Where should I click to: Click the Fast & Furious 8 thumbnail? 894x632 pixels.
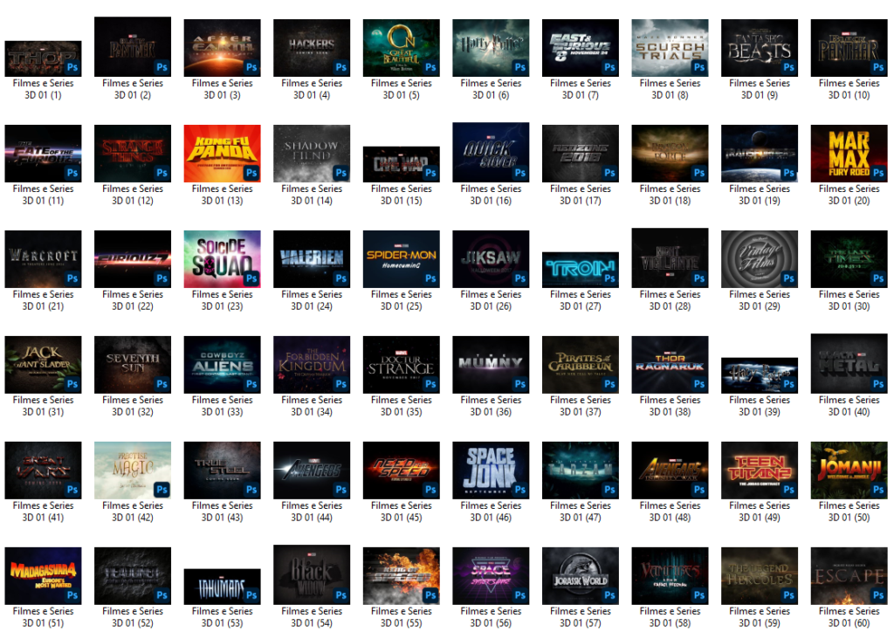click(x=580, y=48)
